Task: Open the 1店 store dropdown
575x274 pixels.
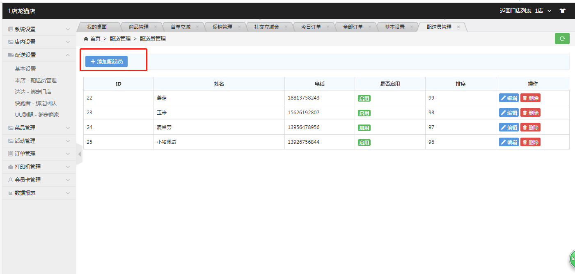Action: [x=543, y=11]
